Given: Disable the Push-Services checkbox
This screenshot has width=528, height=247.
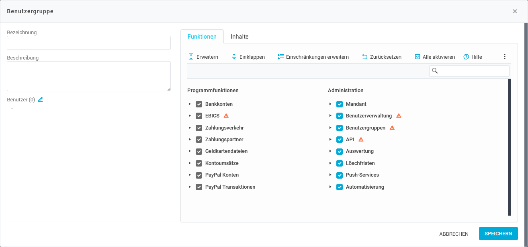Looking at the screenshot, I should (340, 175).
